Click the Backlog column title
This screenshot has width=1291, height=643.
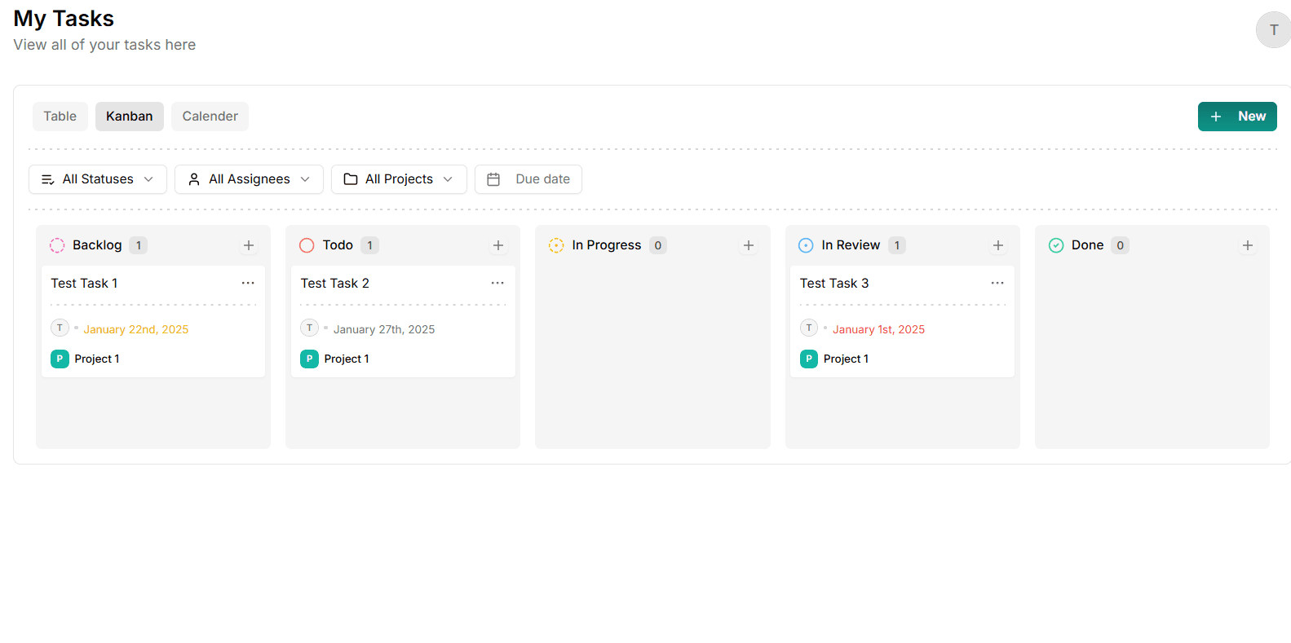[x=97, y=245]
